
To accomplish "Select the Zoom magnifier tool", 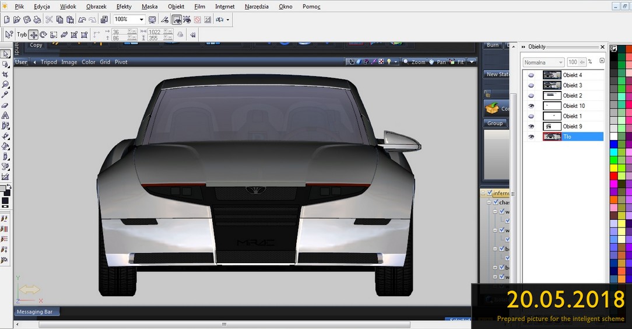I will (x=5, y=85).
